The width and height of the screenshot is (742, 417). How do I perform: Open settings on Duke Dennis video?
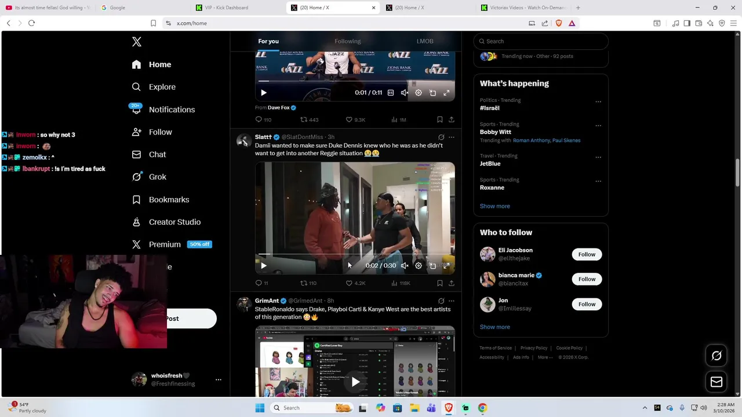419,266
